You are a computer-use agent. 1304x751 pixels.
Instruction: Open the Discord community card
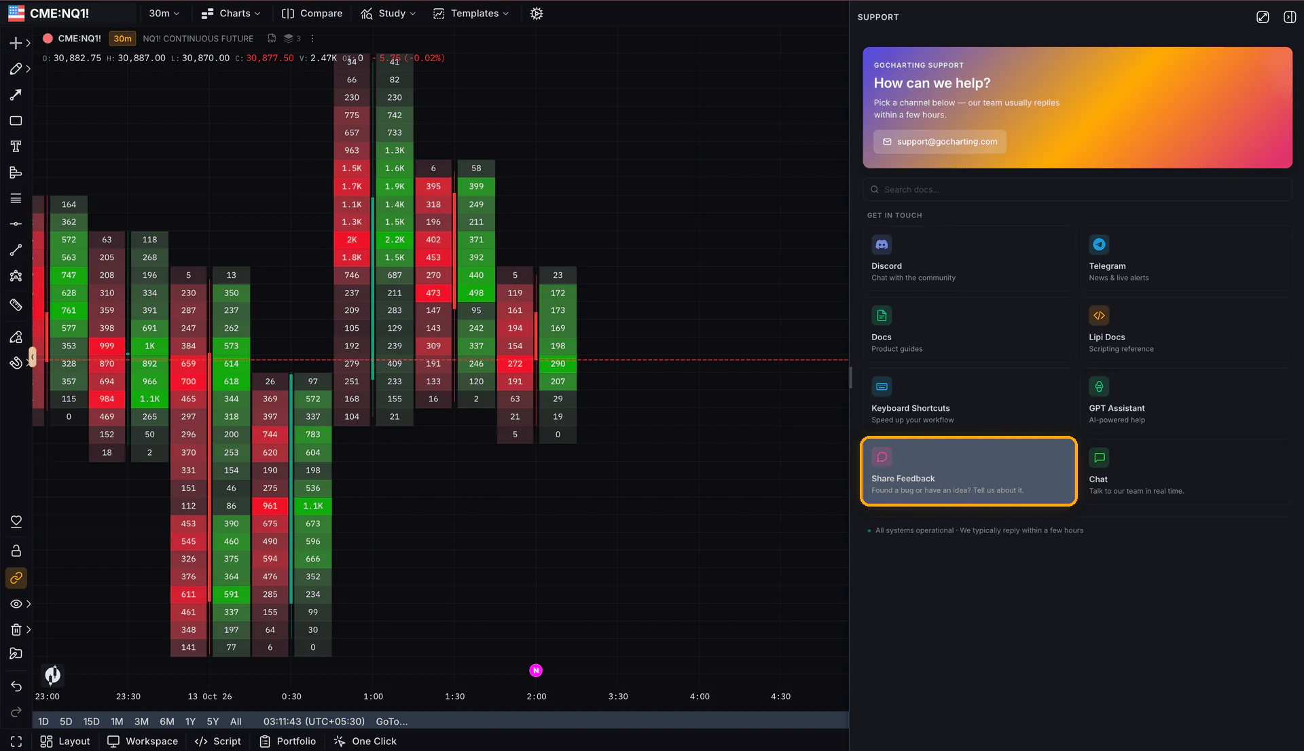[969, 259]
